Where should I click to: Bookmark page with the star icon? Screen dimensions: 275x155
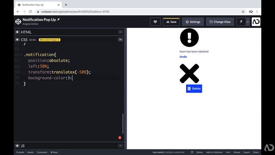(x=243, y=12)
